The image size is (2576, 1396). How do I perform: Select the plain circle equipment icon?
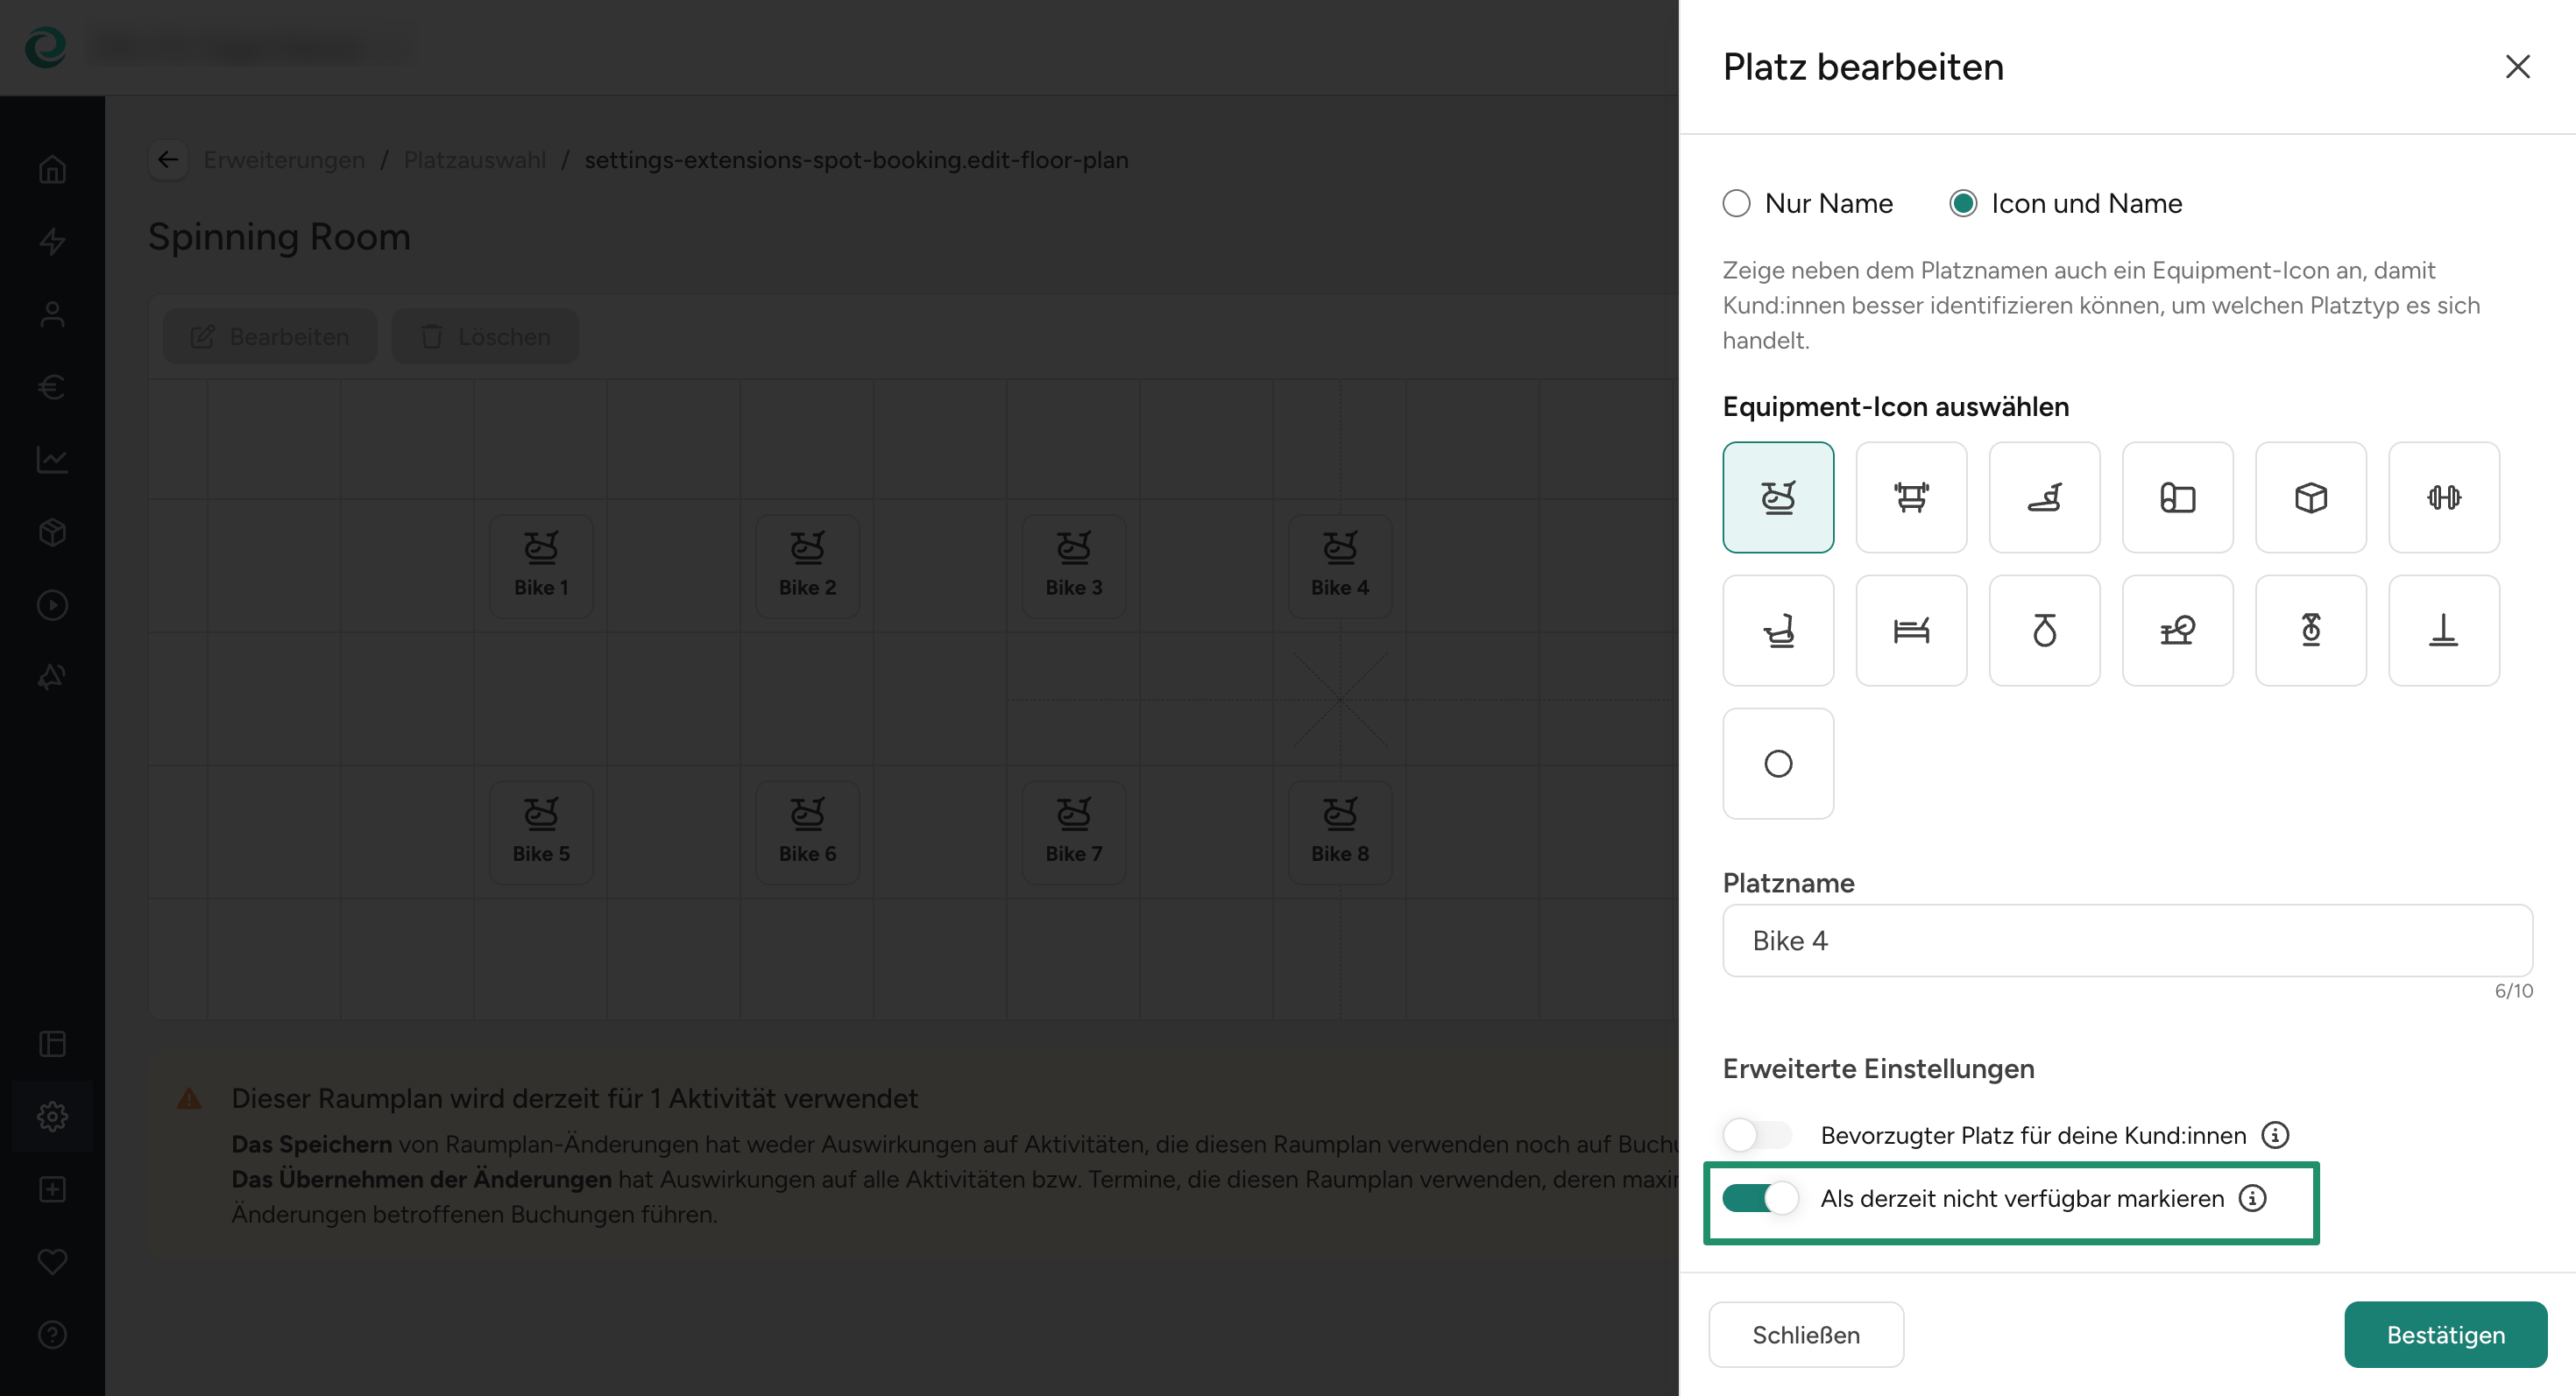tap(1778, 764)
